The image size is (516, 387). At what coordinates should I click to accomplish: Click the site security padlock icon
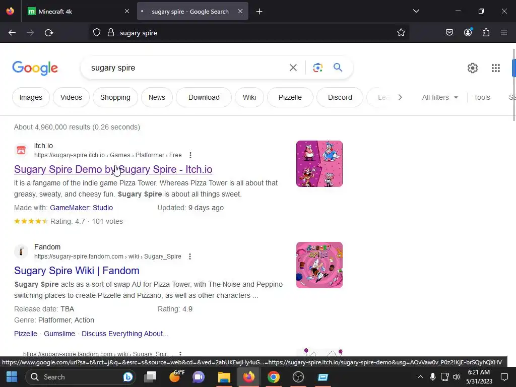tap(111, 33)
